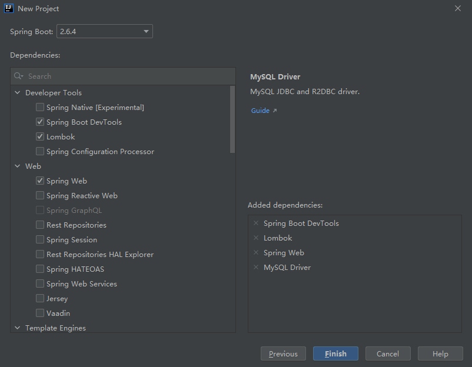
Task: Enable Spring Reactive Web dependency
Action: (x=40, y=196)
